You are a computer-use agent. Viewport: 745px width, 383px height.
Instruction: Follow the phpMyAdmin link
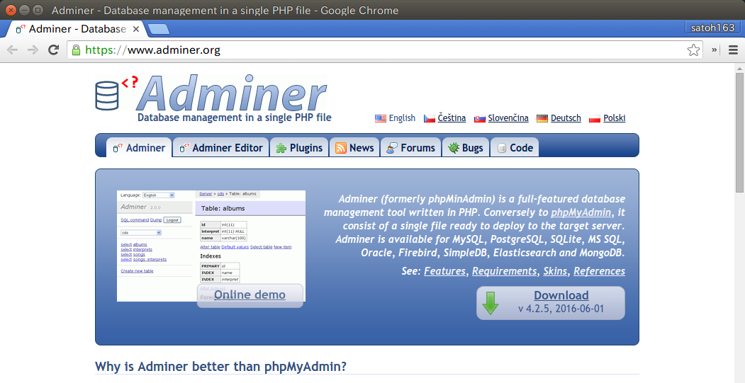tap(581, 212)
